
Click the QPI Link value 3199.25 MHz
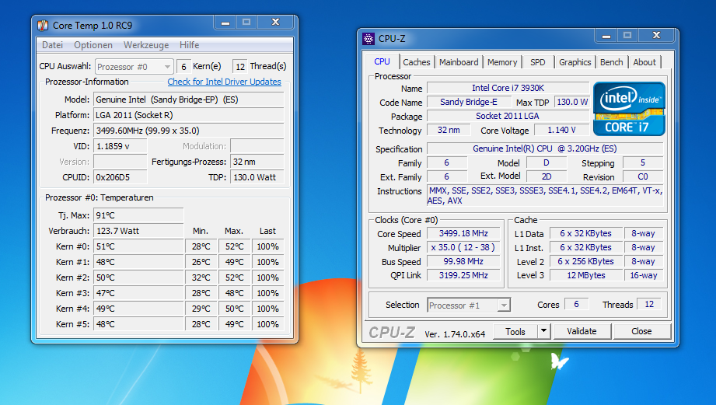tap(463, 275)
